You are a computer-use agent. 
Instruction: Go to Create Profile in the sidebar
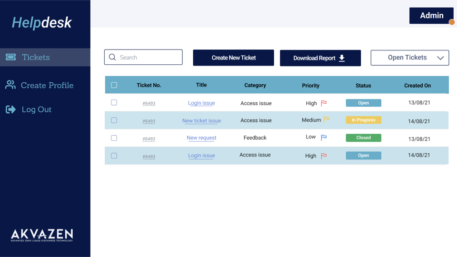coord(47,85)
